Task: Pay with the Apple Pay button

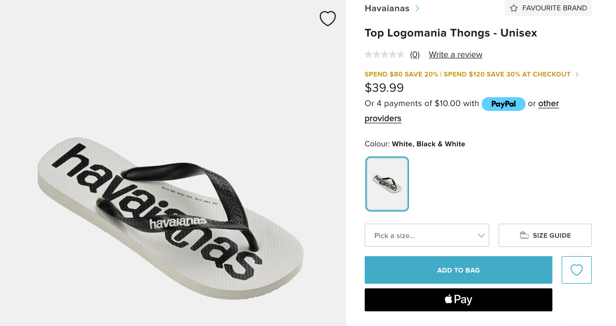Action: pos(458,300)
